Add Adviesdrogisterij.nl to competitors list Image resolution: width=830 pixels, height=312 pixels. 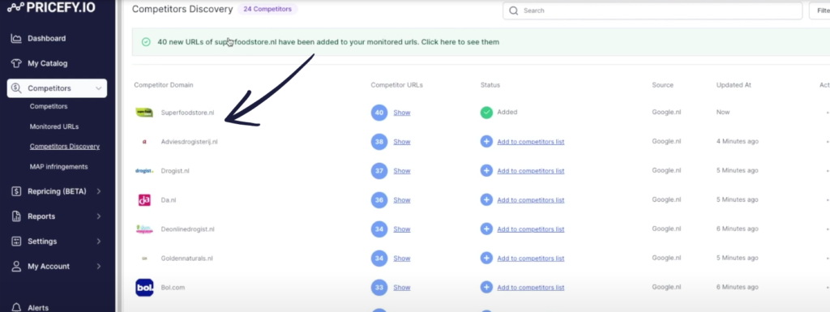[530, 142]
